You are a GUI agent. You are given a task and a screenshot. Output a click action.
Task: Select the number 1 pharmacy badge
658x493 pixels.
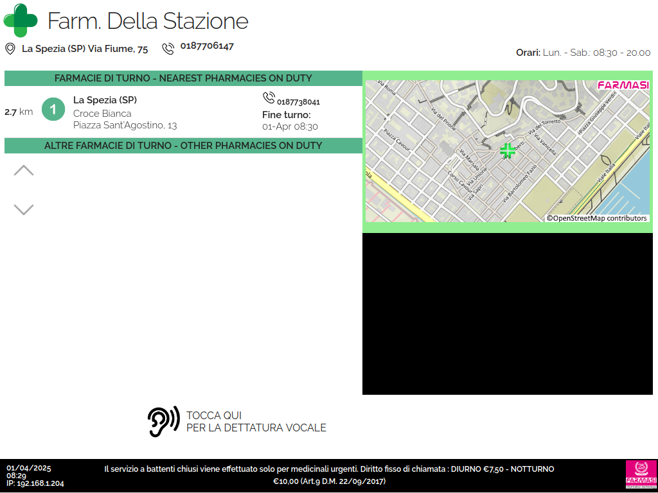53,109
